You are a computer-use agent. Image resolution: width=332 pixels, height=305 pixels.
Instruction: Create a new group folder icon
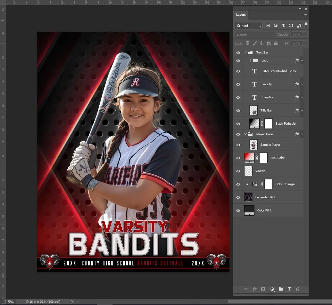click(281, 289)
